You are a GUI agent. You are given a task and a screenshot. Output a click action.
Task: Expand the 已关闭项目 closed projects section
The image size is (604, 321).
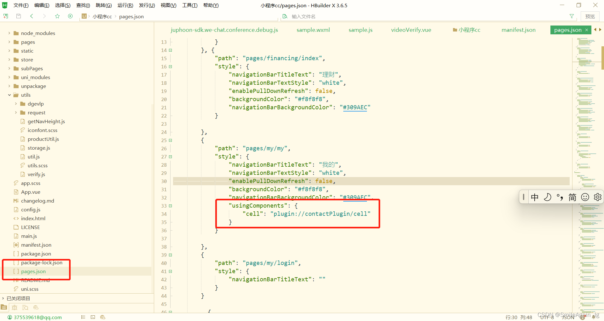(x=3, y=298)
